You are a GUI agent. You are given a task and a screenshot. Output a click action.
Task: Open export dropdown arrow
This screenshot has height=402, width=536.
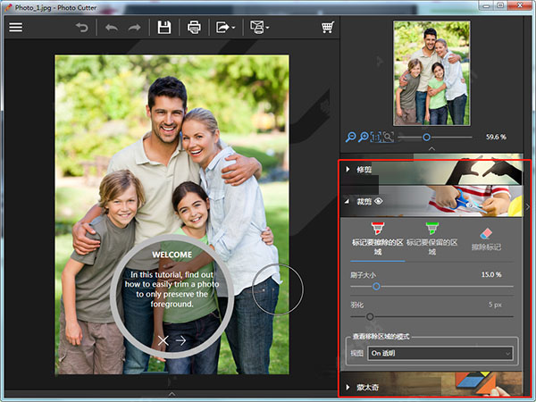click(233, 28)
